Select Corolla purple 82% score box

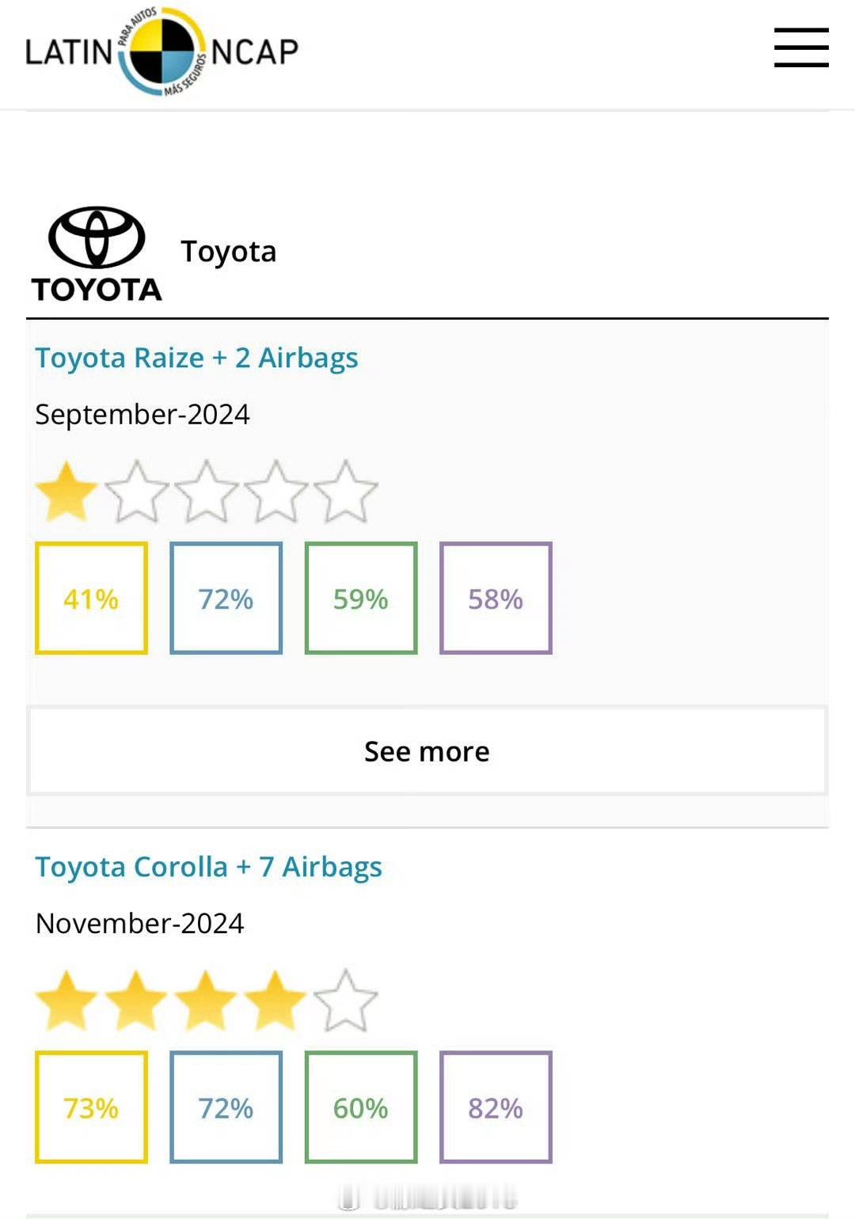pos(496,1107)
